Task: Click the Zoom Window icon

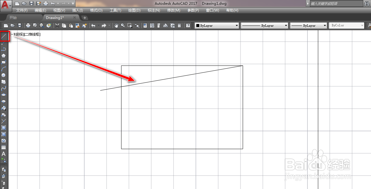Action: 130,26
